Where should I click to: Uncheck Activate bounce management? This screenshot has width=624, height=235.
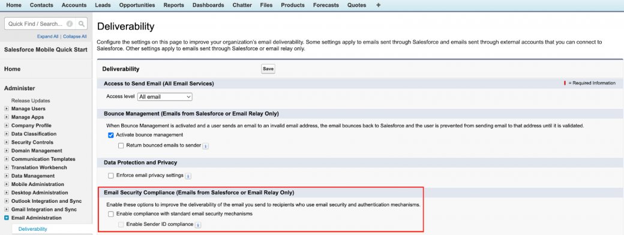click(x=111, y=135)
